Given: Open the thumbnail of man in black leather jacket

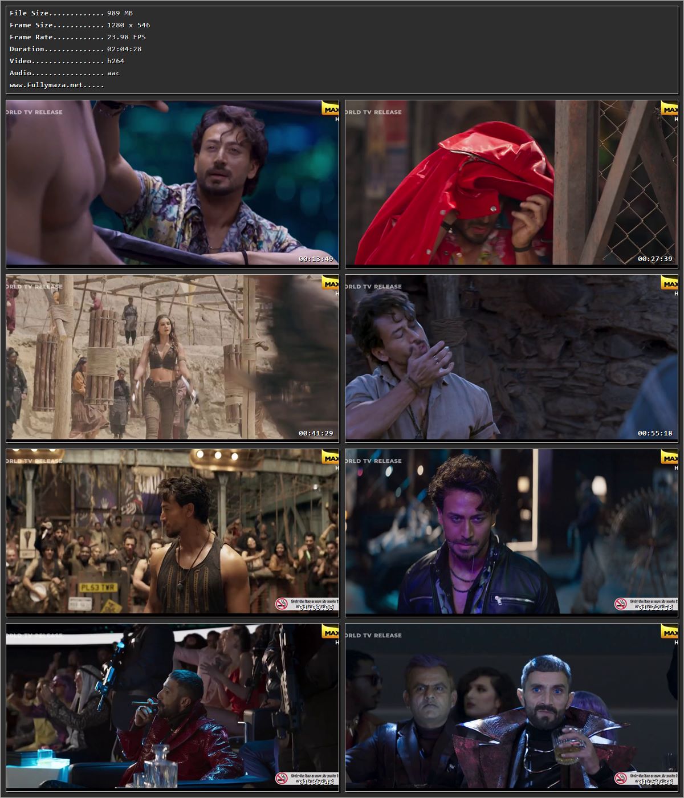Looking at the screenshot, I should point(511,532).
